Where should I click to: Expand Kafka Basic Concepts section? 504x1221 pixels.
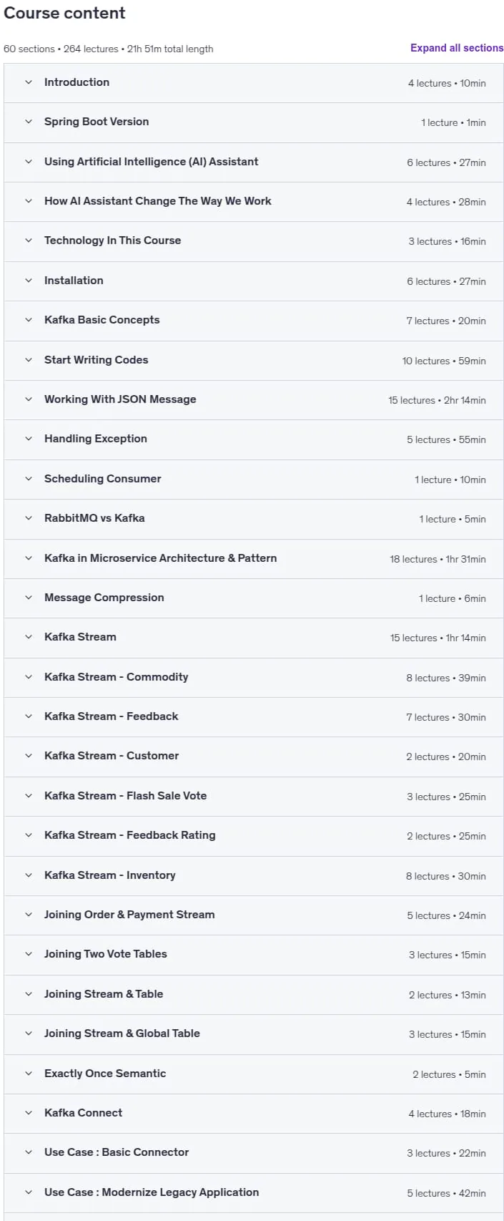(254, 320)
